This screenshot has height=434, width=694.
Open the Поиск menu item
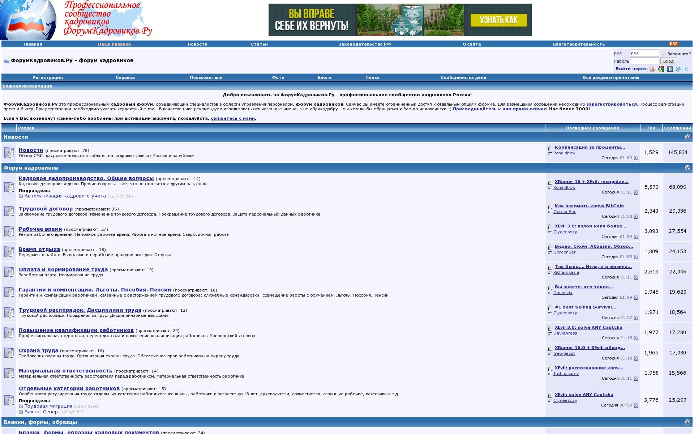coord(372,77)
